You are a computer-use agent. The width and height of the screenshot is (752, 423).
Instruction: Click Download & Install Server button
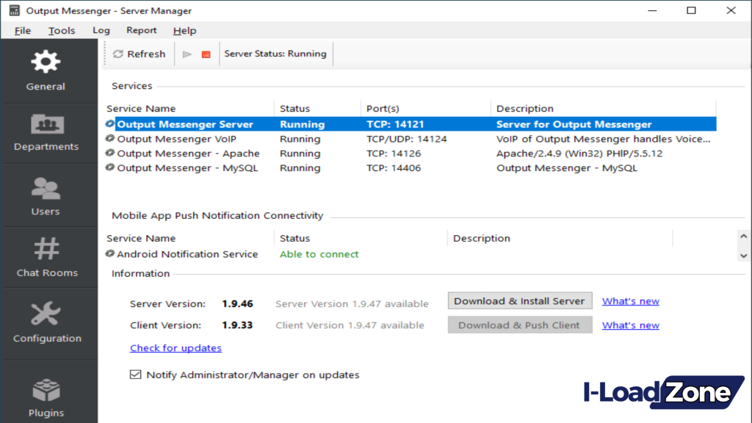pyautogui.click(x=520, y=300)
